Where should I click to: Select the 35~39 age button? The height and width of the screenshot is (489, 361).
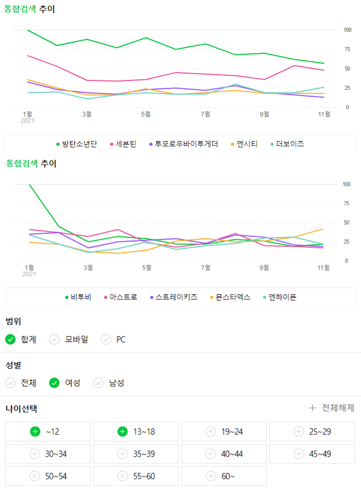pos(136,454)
